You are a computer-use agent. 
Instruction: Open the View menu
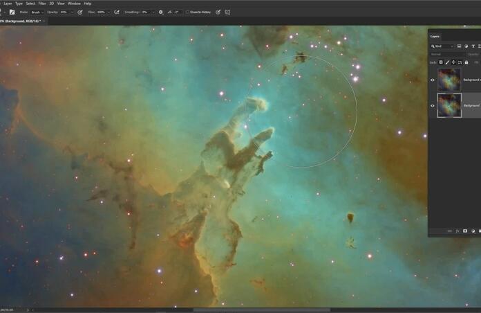coord(61,3)
